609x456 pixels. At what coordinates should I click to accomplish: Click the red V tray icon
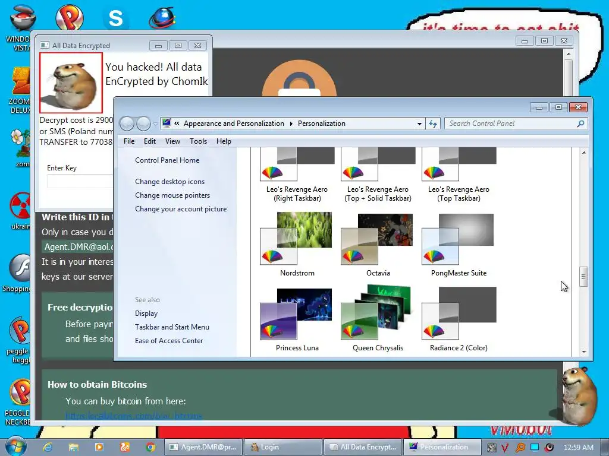point(505,448)
